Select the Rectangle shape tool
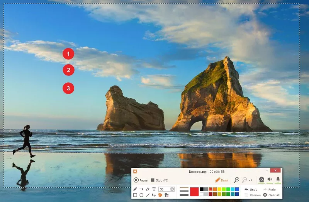Image resolution: width=309 pixels, height=202 pixels. pyautogui.click(x=135, y=195)
